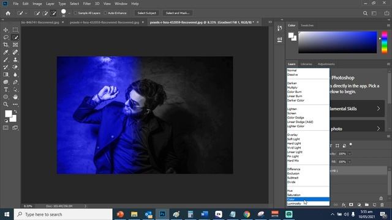Click the Add layer mask icon
392x220 pixels.
tap(351, 205)
